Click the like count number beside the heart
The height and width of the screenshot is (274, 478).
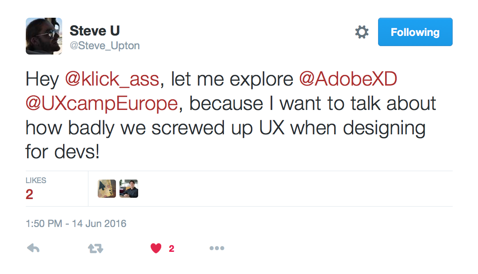(171, 249)
